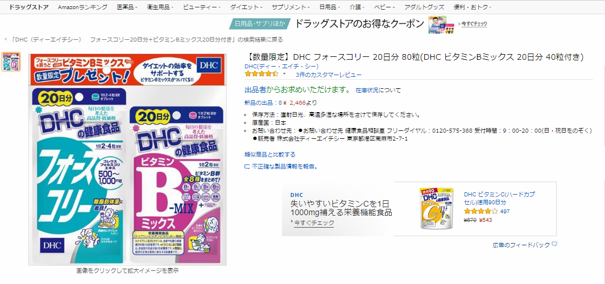Open Amazonランキング menu item
Image resolution: width=605 pixels, height=284 pixels.
(82, 7)
